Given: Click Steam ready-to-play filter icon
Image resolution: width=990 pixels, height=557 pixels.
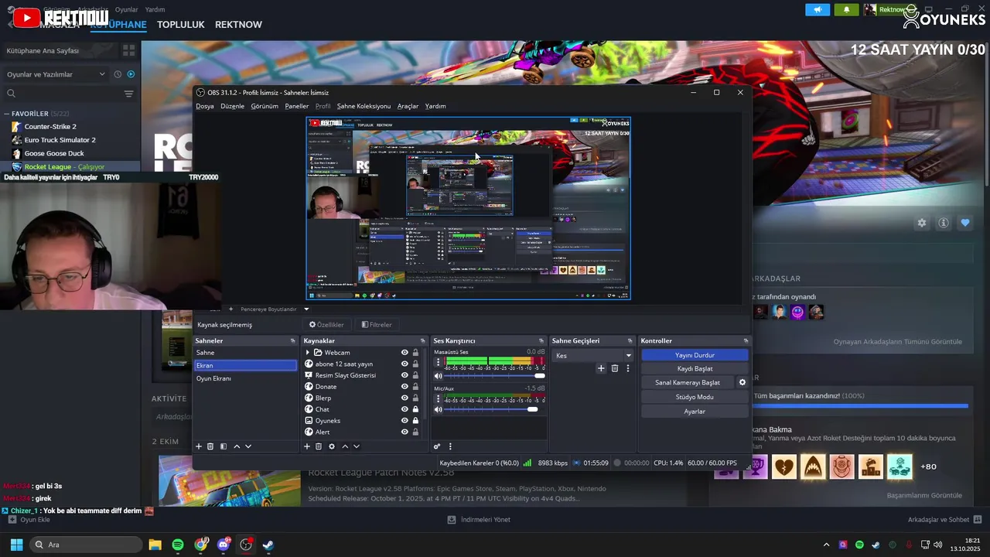Looking at the screenshot, I should click(131, 74).
